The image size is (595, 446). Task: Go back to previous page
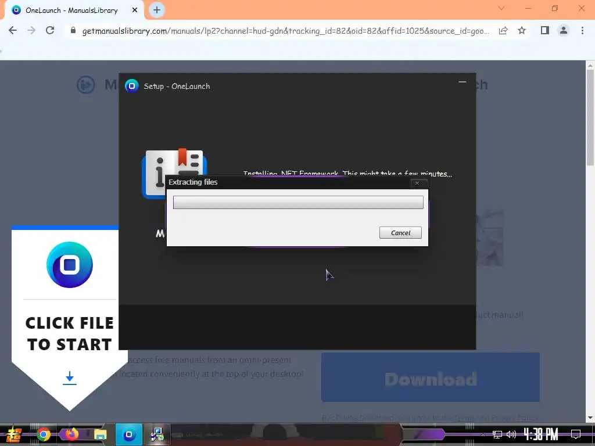coord(13,30)
